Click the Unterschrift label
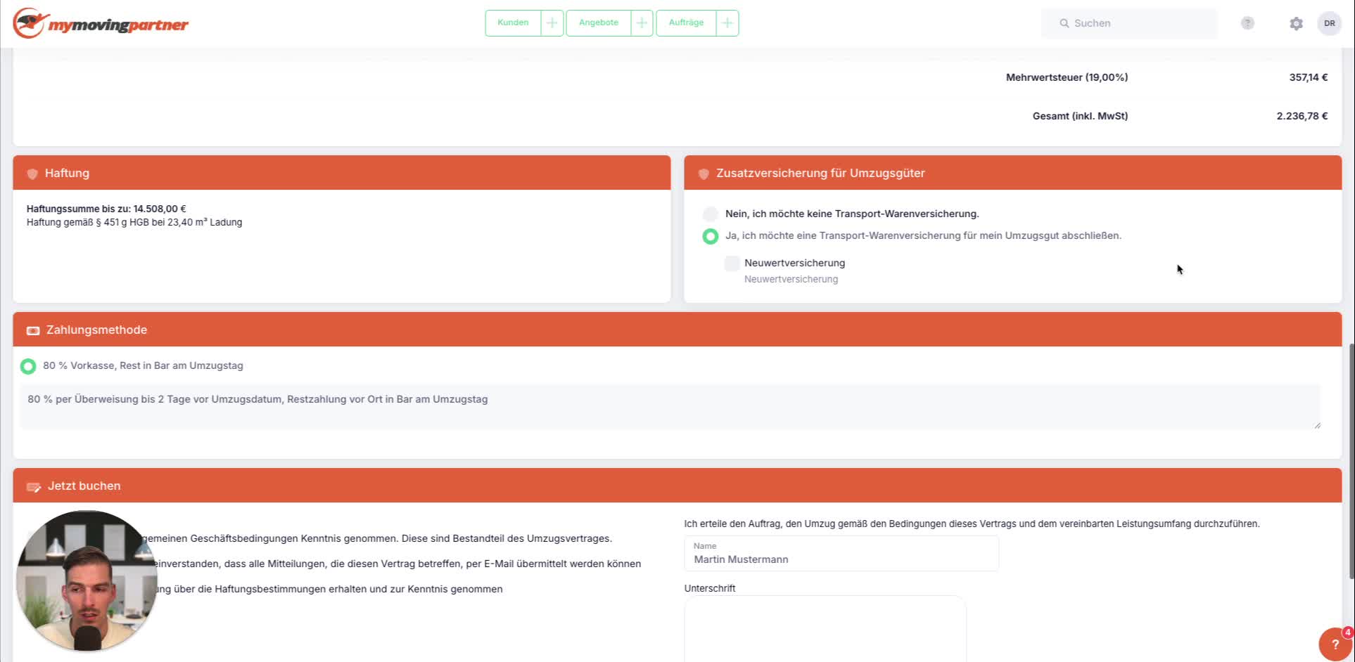Viewport: 1355px width, 662px height. pyautogui.click(x=710, y=589)
